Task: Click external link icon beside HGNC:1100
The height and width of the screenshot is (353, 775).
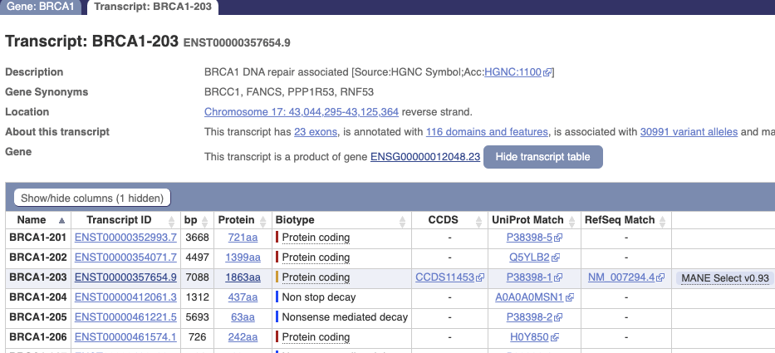Action: pos(547,73)
